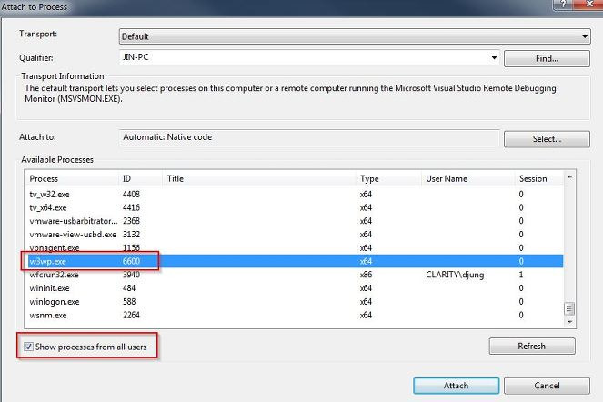Select the wininit.exe process row

pyautogui.click(x=294, y=288)
